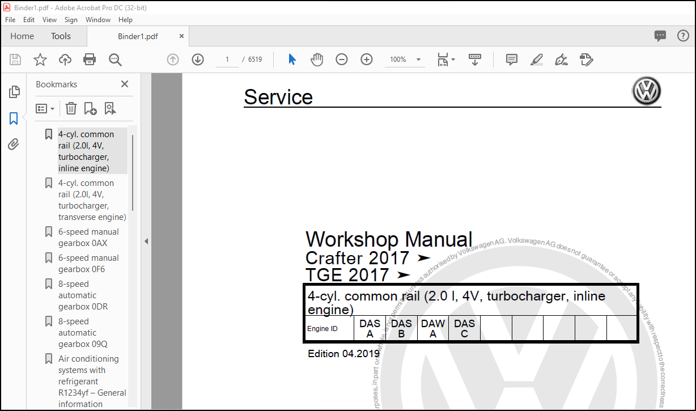The image size is (696, 411).
Task: Click the page number input field
Action: click(x=227, y=60)
